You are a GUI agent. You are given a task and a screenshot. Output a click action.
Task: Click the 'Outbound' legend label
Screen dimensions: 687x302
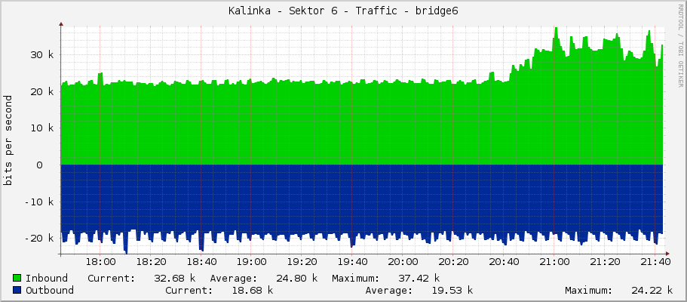click(x=50, y=290)
